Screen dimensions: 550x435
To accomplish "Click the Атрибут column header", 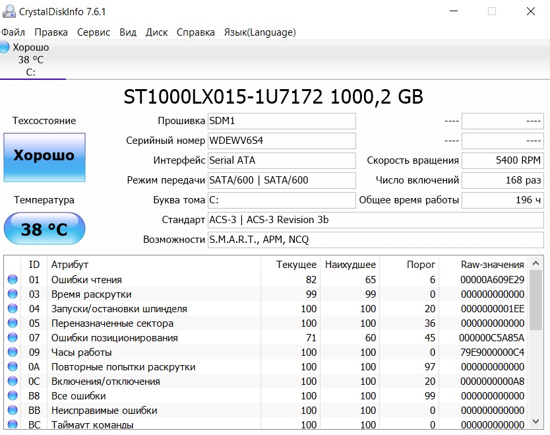I will [x=154, y=265].
